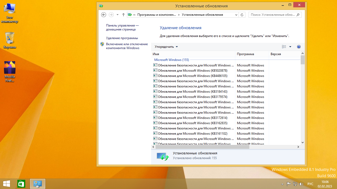Select Этот компьютер desktop icon

click(x=9, y=13)
